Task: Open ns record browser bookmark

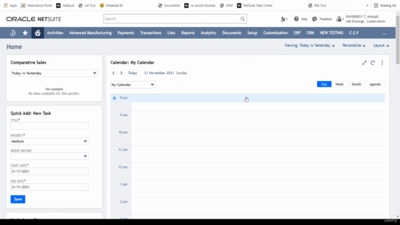Action: [200, 6]
